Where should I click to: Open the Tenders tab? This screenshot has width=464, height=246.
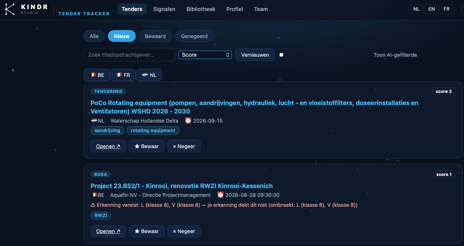pos(132,9)
